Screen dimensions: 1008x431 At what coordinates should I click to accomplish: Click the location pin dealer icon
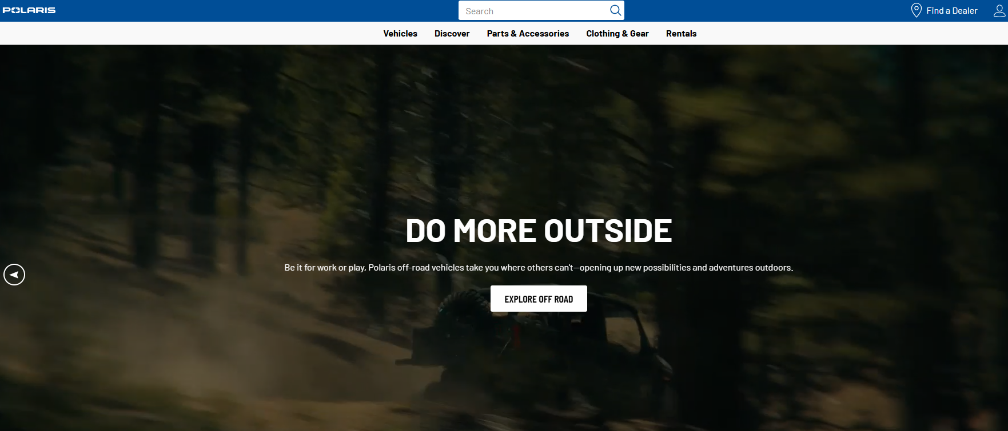click(916, 10)
